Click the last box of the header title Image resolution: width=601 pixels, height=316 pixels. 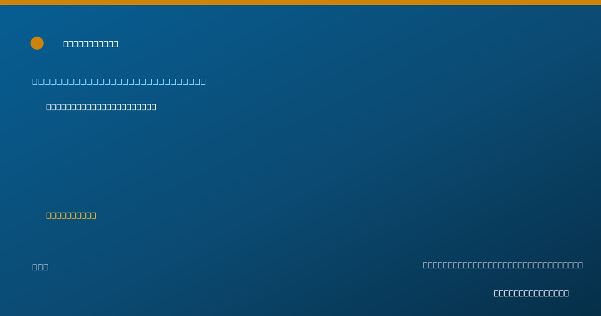[x=116, y=44]
